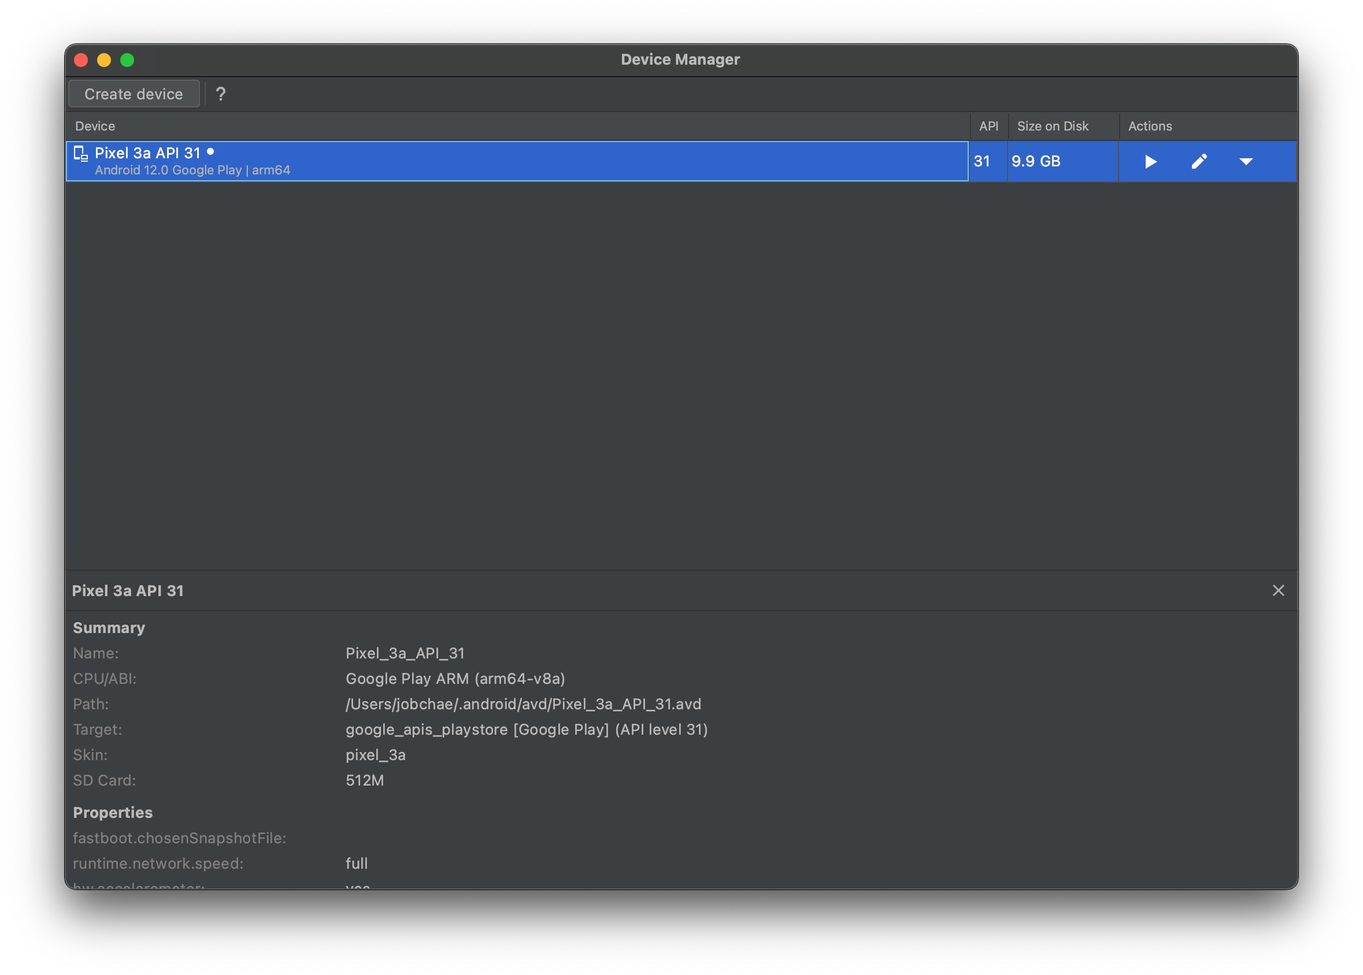The width and height of the screenshot is (1363, 975).
Task: Select the Pixel 3a API 31 device row
Action: [x=517, y=162]
